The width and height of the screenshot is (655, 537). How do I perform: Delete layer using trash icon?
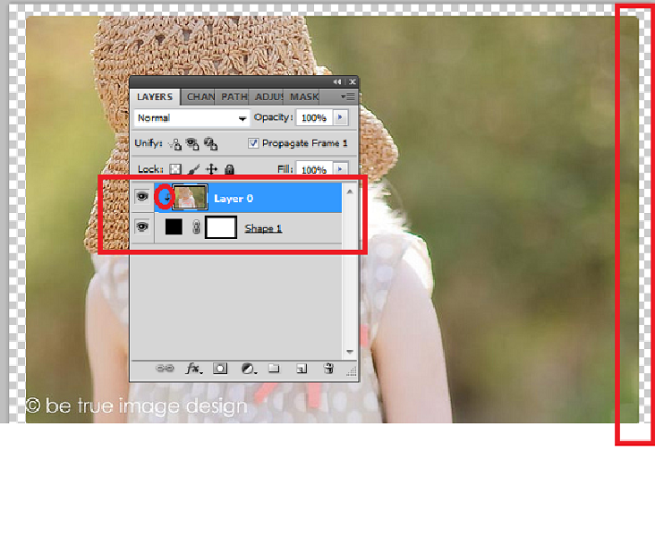tap(328, 368)
